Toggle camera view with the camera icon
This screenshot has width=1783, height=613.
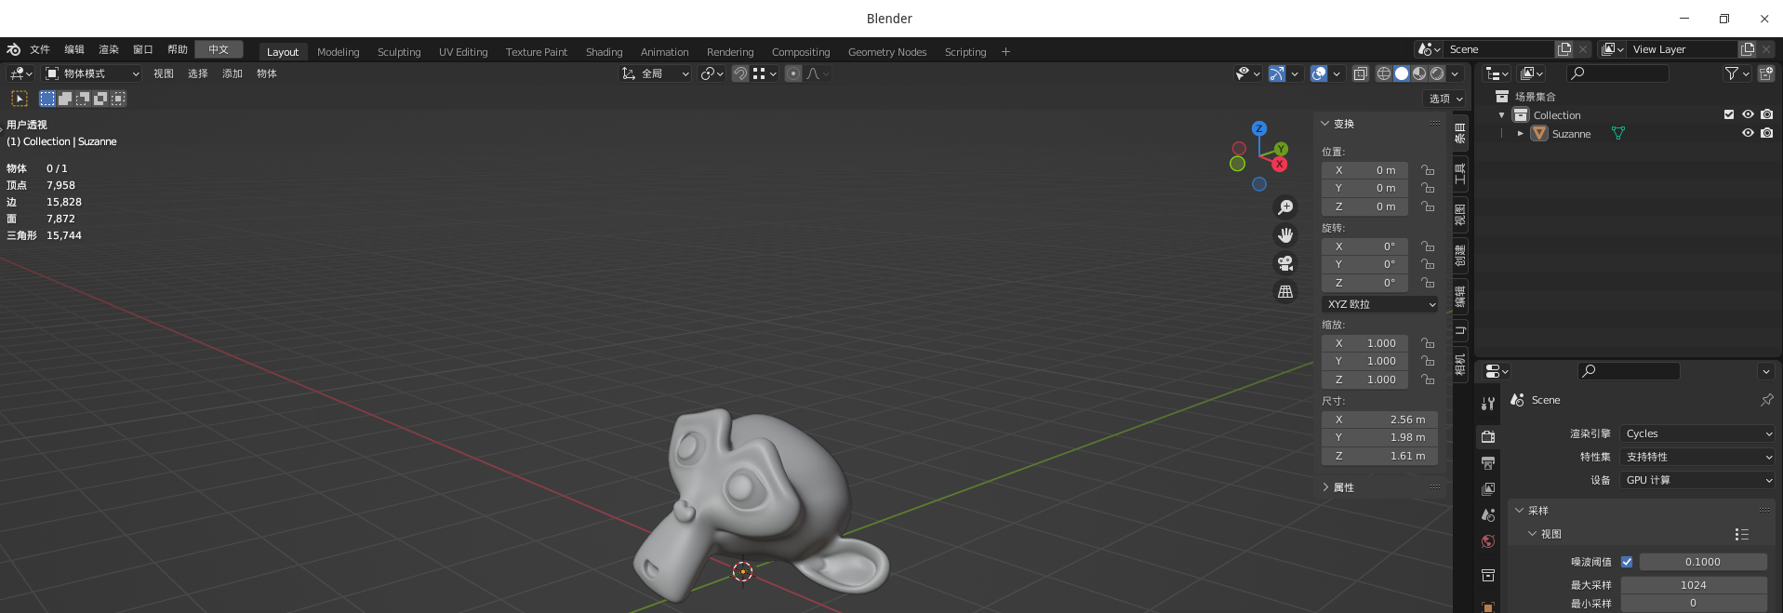(x=1285, y=263)
